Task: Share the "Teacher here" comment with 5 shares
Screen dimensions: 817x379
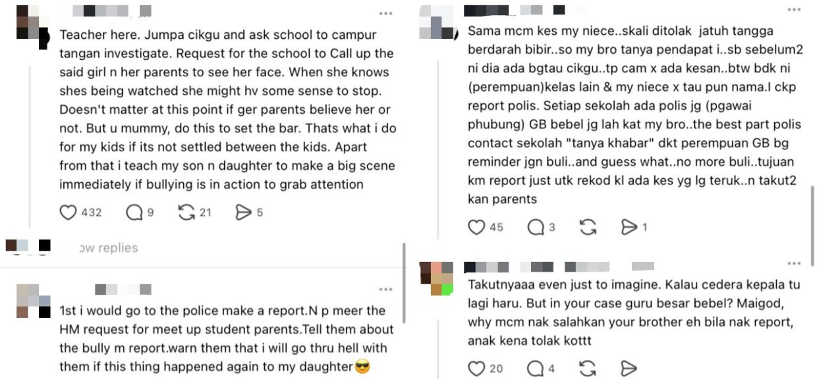Action: [x=244, y=213]
